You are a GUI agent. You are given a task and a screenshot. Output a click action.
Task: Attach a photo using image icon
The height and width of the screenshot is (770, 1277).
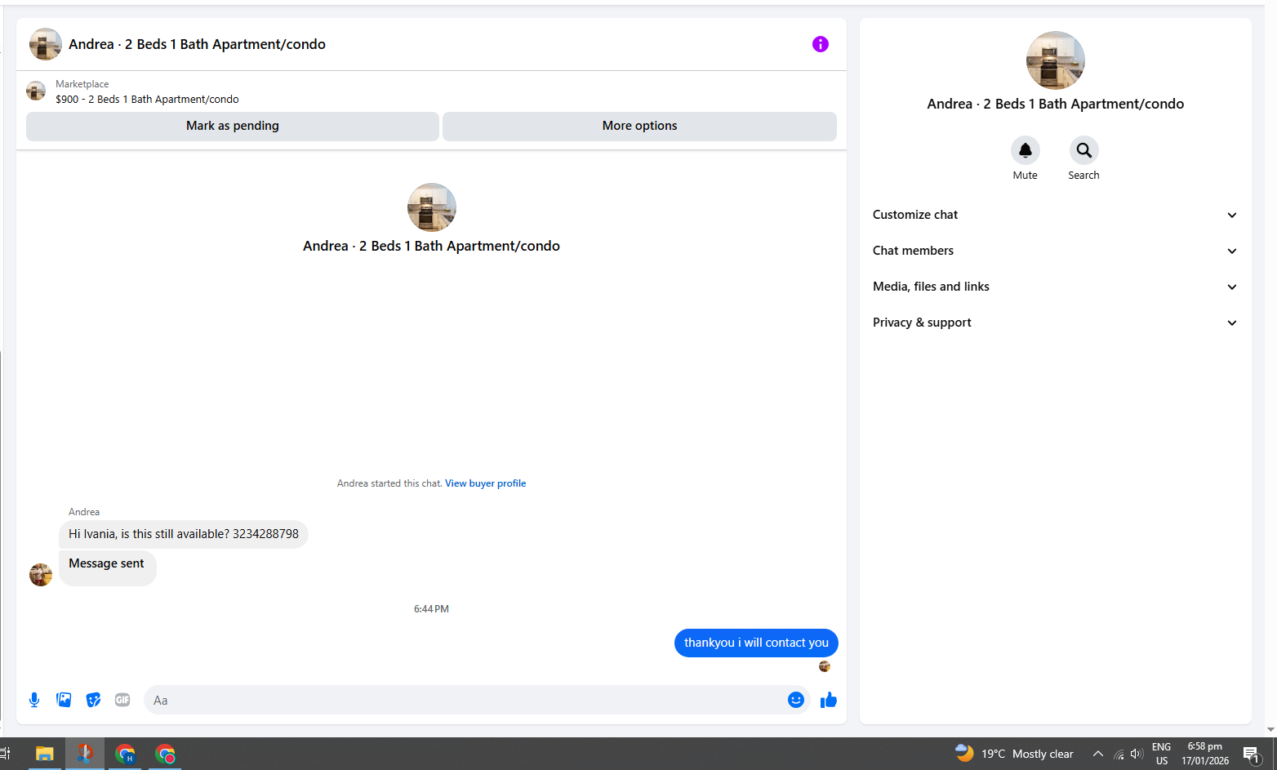click(x=64, y=700)
